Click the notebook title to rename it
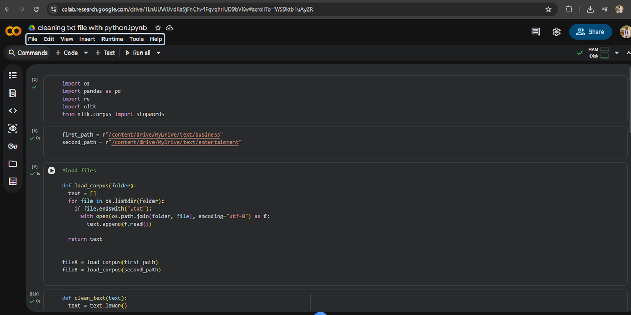This screenshot has height=315, width=631. (x=93, y=28)
